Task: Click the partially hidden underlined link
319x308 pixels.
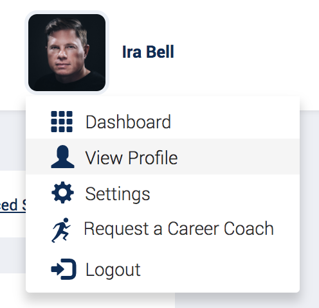Action: coord(13,205)
